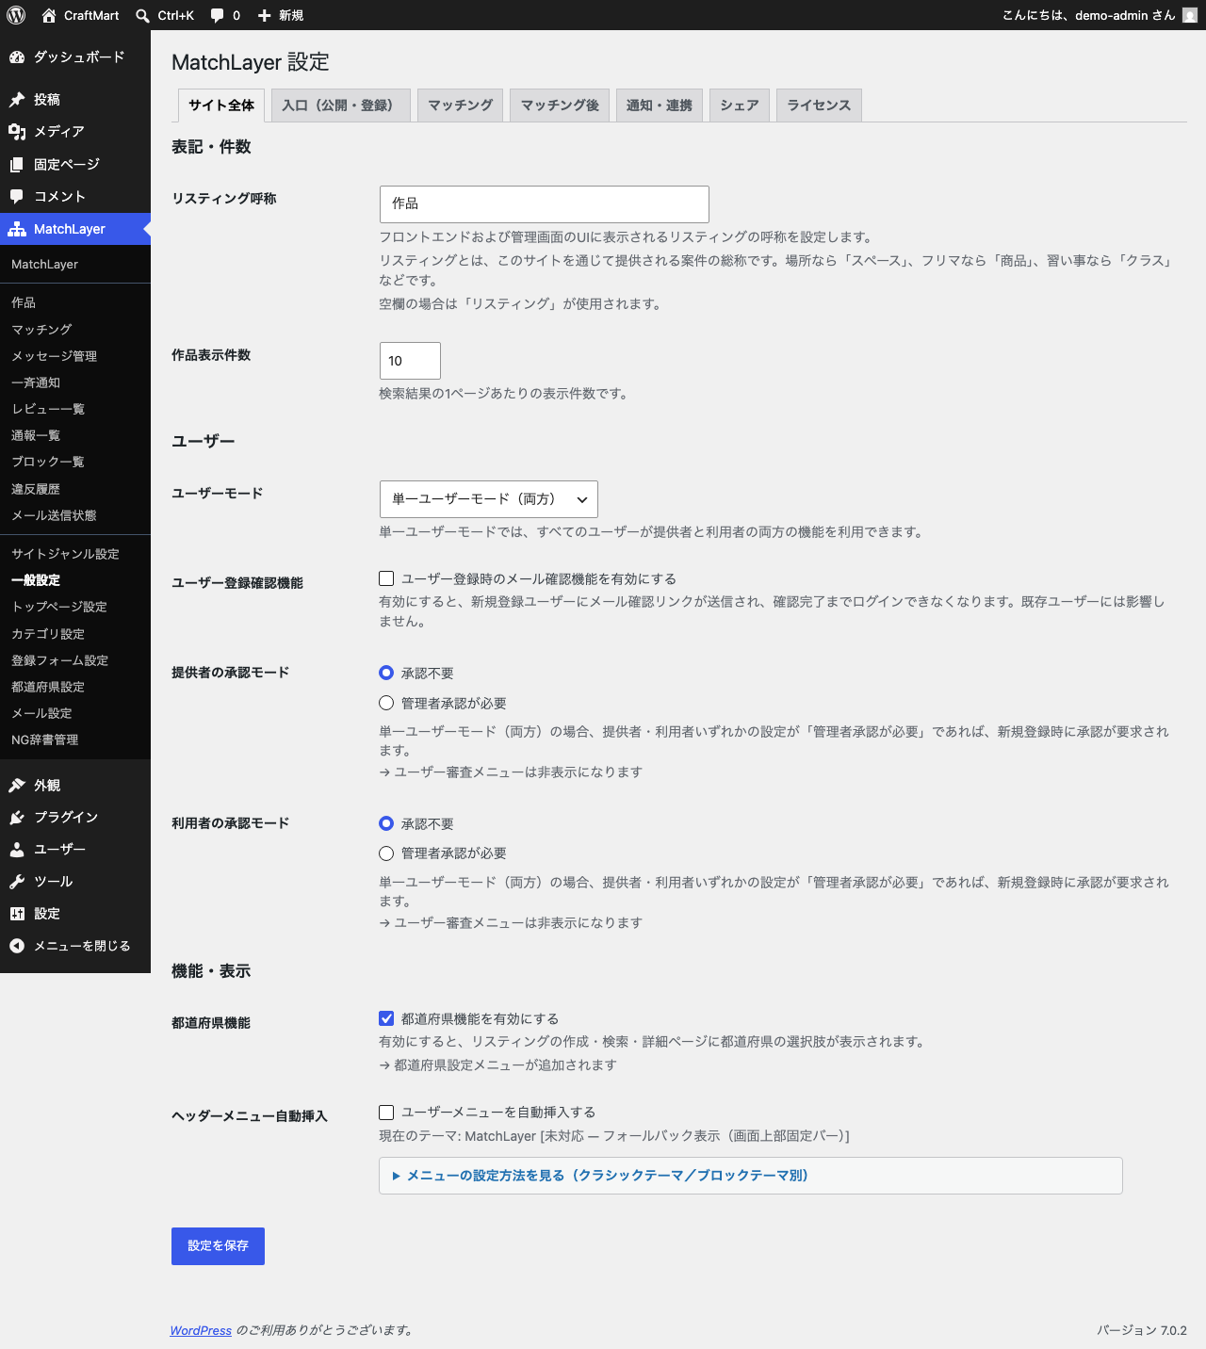Open 通報一覧 submenu item
The image size is (1206, 1349).
tap(75, 435)
